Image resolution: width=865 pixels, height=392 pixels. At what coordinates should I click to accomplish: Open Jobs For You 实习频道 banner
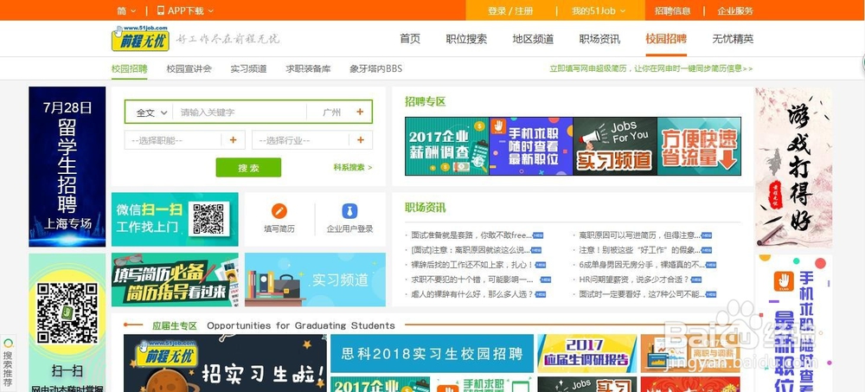tap(615, 145)
